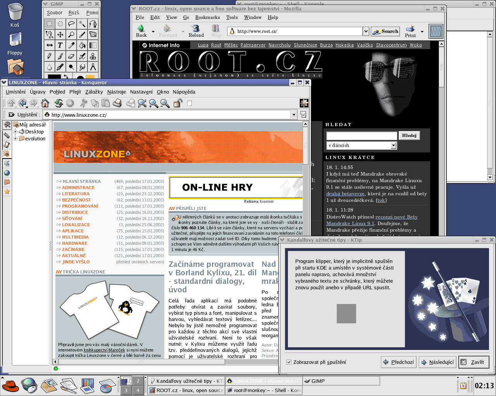This screenshot has height=396, width=496.
Task: Click the Konqueror URL location field
Action: point(167,114)
